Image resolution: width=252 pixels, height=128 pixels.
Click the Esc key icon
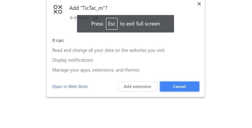(x=112, y=24)
